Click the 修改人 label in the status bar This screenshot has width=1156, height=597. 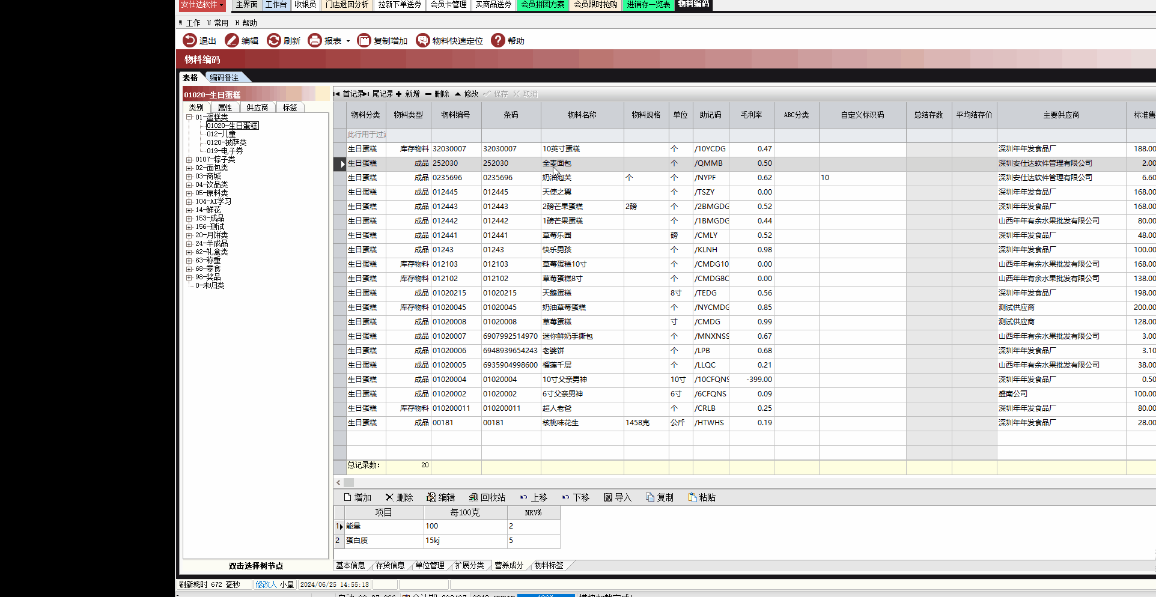click(x=266, y=584)
